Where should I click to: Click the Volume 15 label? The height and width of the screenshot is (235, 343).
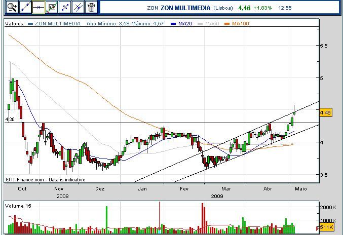pos(18,206)
